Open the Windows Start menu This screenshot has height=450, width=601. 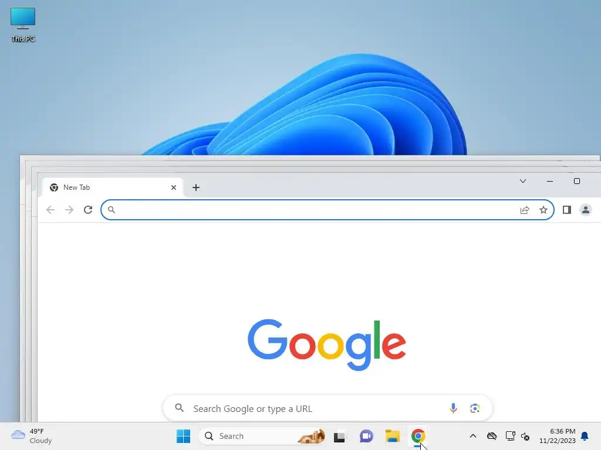click(183, 436)
